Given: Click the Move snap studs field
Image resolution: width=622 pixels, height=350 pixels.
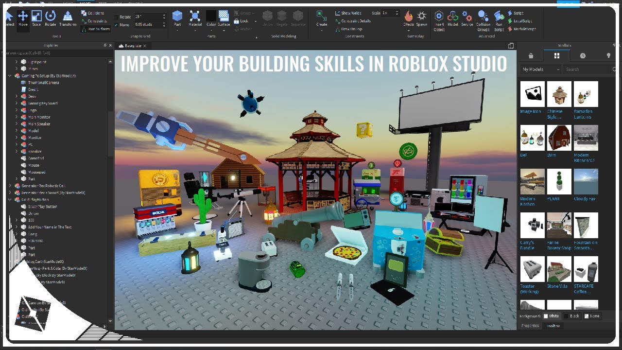Looking at the screenshot, I should pyautogui.click(x=150, y=25).
